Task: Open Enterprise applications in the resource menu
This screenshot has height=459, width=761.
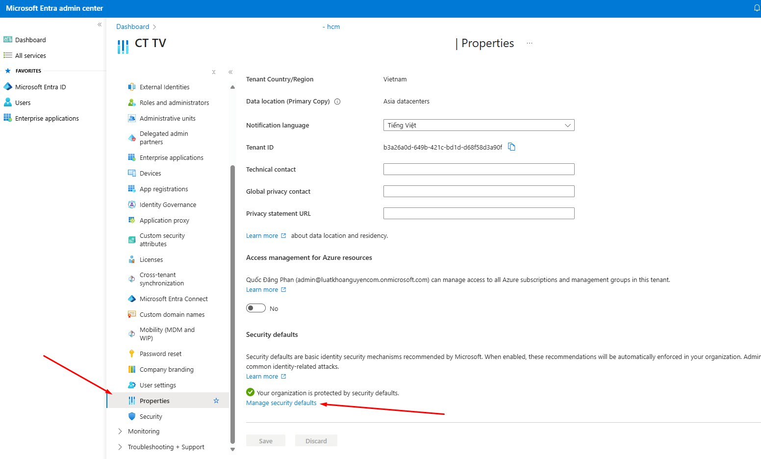Action: [168, 157]
